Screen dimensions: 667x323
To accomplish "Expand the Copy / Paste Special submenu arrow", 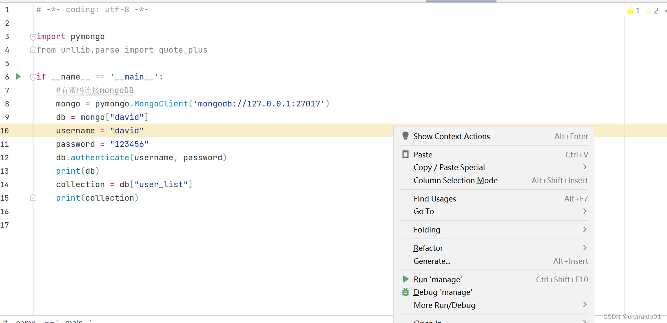I will pyautogui.click(x=585, y=167).
